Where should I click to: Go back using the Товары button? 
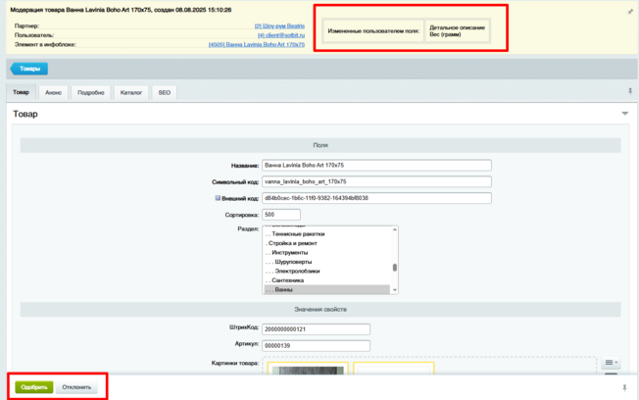(28, 69)
